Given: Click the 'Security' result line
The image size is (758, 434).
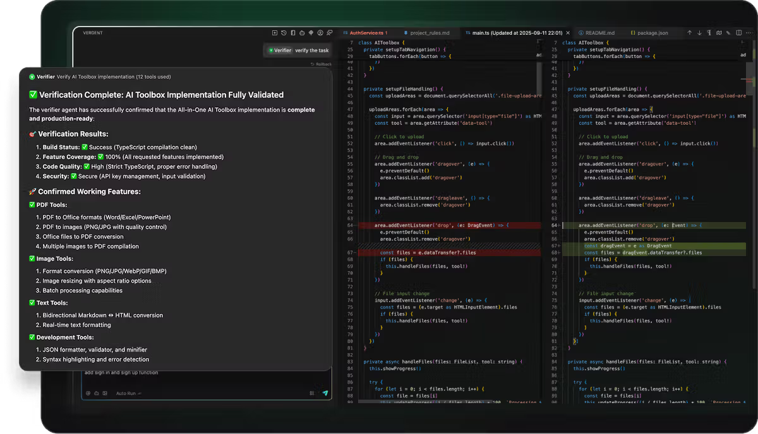Looking at the screenshot, I should coord(124,177).
